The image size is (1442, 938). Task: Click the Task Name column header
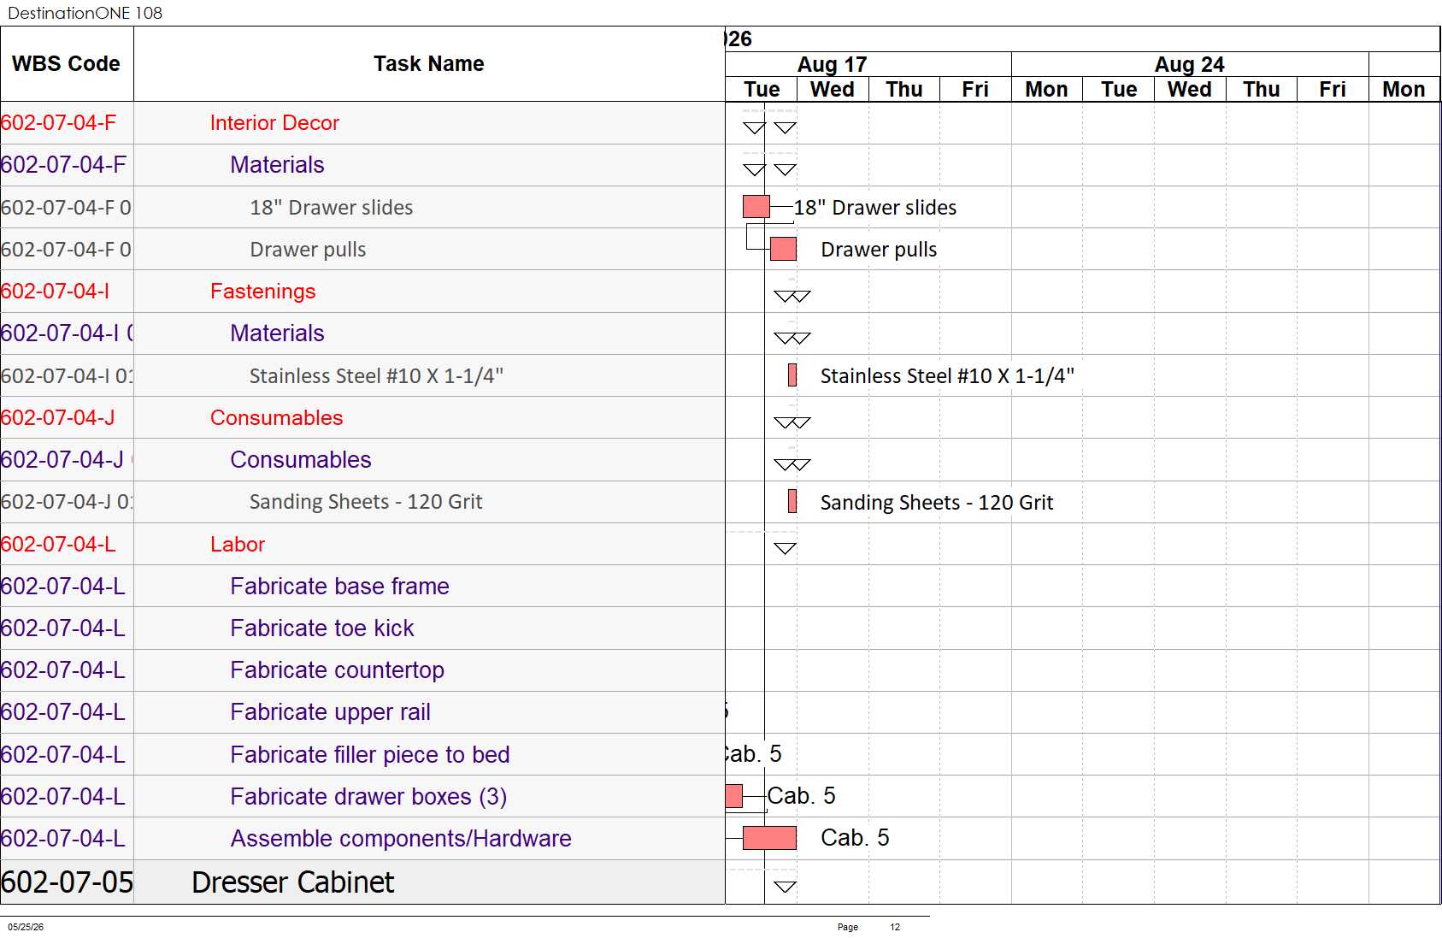click(429, 64)
